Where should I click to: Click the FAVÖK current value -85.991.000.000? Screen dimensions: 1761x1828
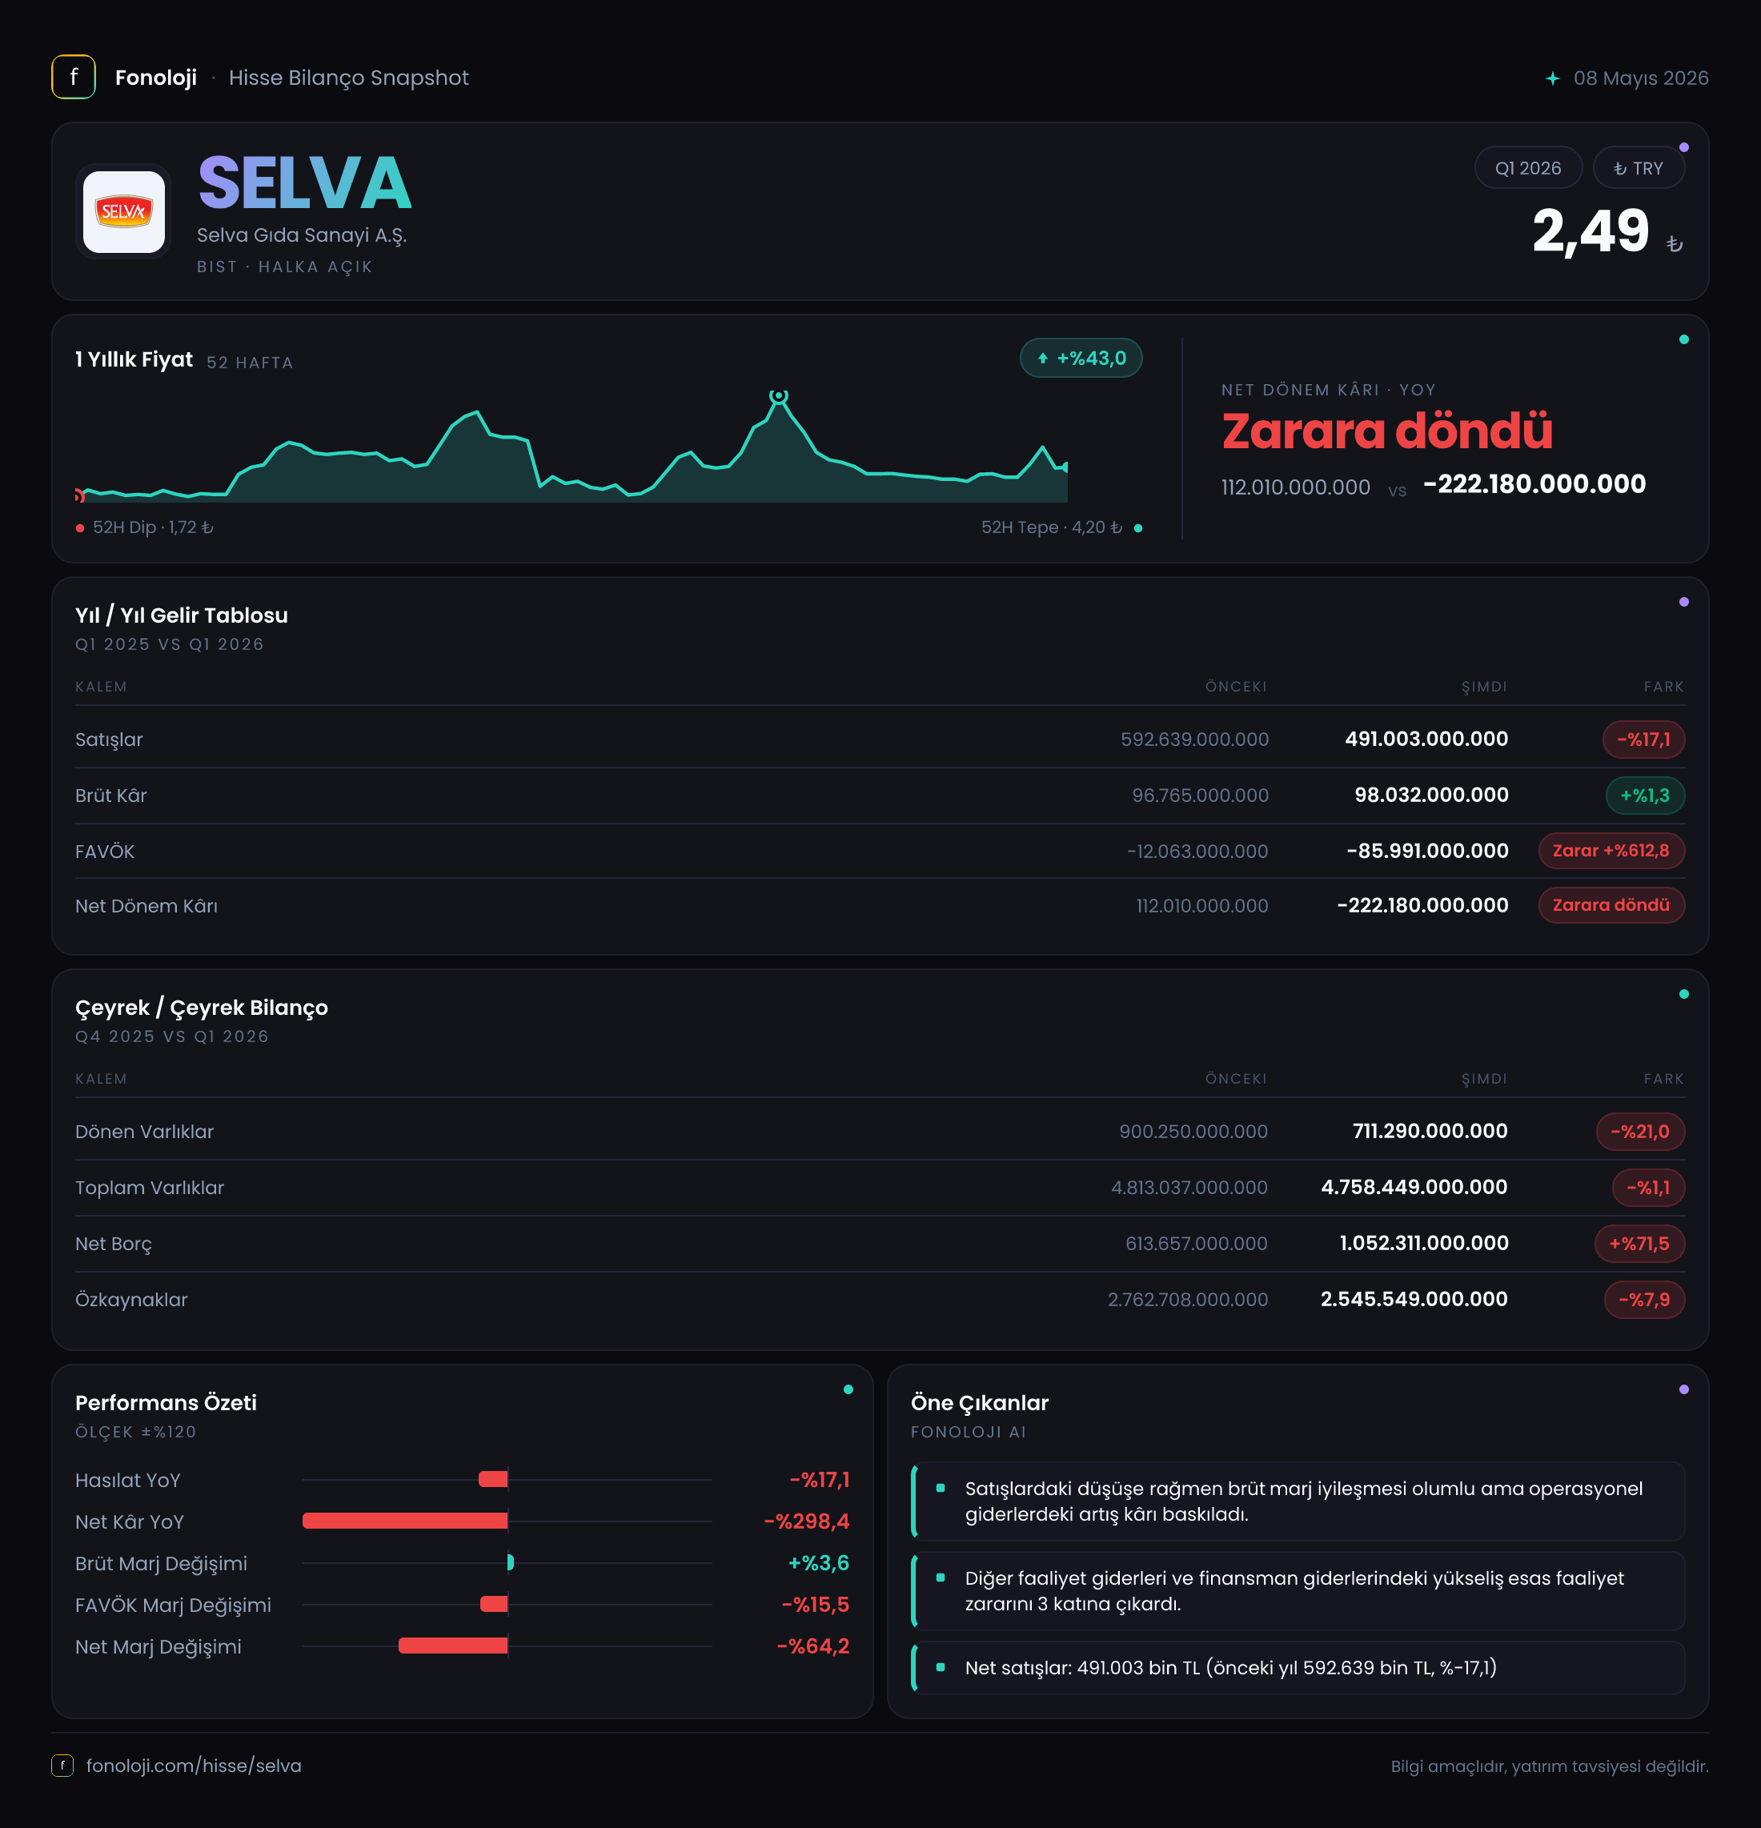(x=1427, y=851)
